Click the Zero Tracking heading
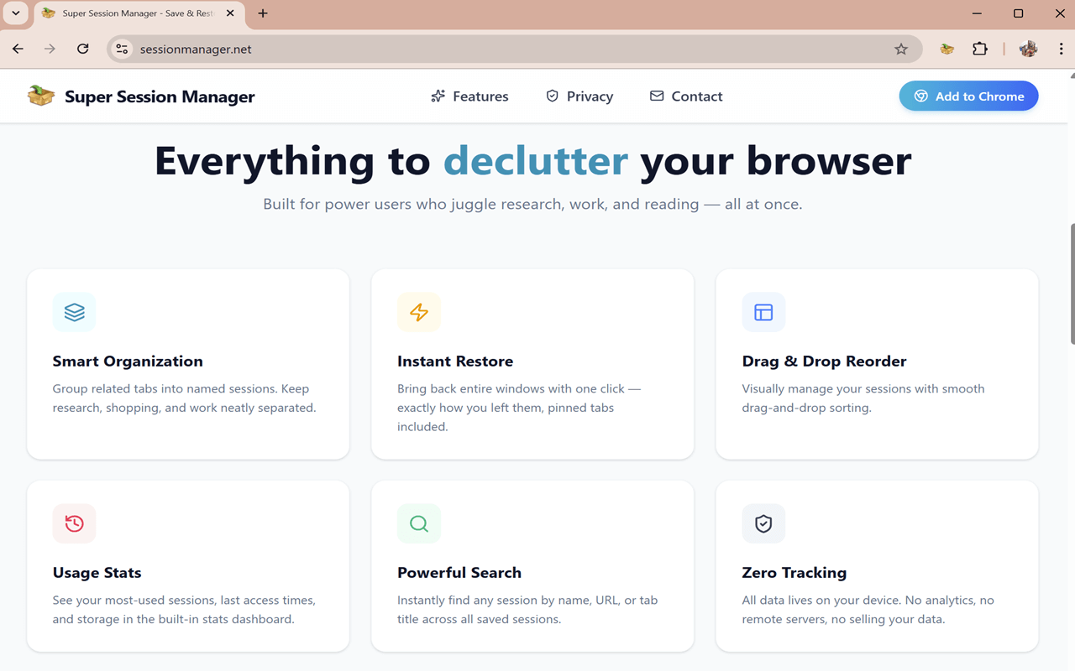The width and height of the screenshot is (1075, 671). click(794, 573)
